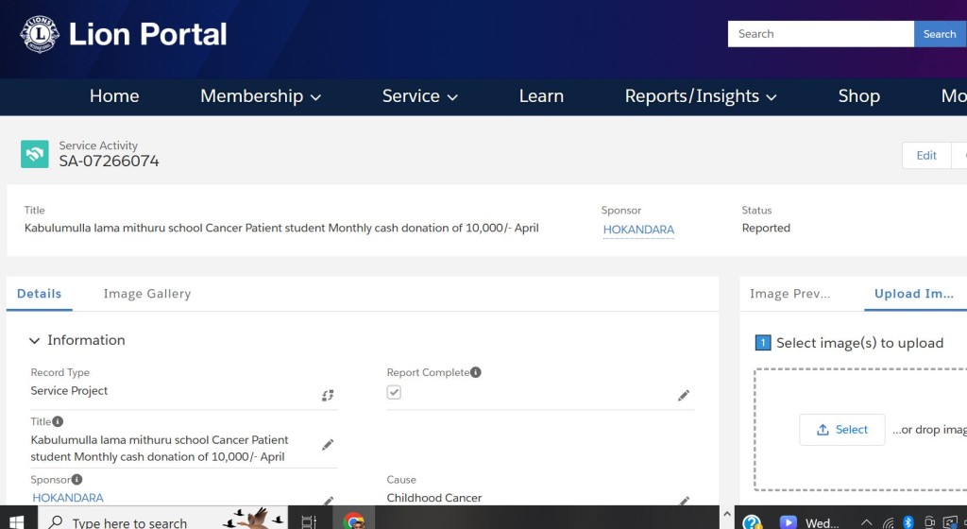Click the Title info icon
This screenshot has width=967, height=529.
tap(58, 421)
